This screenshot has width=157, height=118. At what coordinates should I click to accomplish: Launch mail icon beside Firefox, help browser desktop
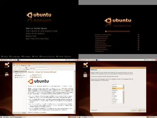pyautogui.click(x=20, y=60)
